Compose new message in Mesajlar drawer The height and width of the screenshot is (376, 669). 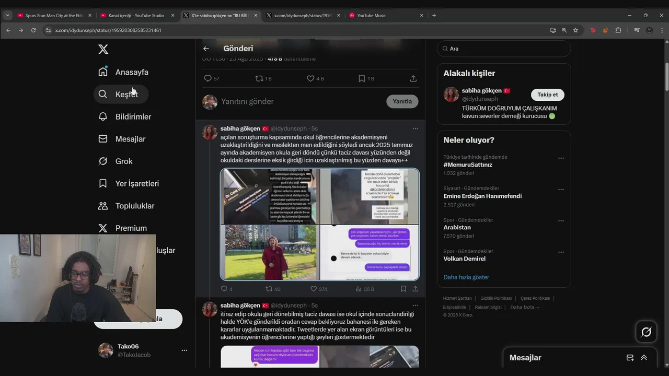tap(630, 358)
